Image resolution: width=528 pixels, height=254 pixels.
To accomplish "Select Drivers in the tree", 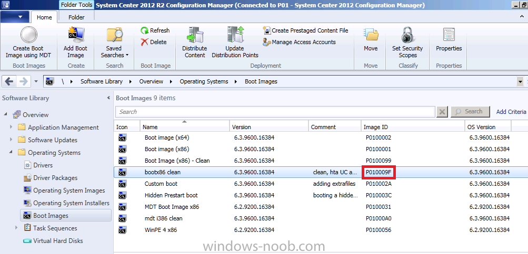I will click(x=43, y=165).
